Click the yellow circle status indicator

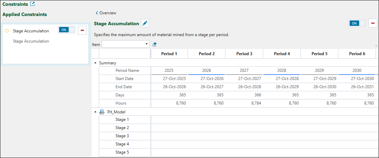point(7,31)
